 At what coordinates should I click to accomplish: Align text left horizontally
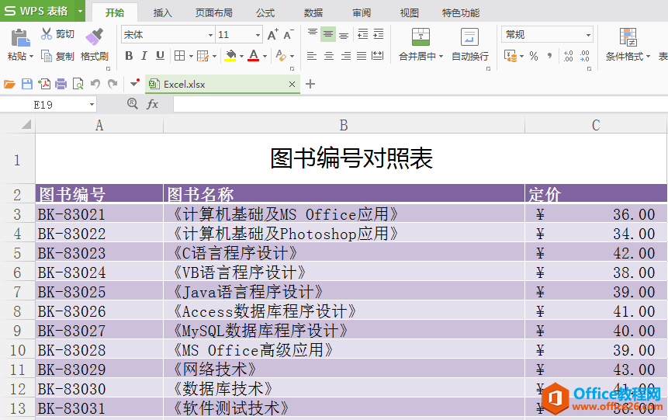[x=312, y=56]
